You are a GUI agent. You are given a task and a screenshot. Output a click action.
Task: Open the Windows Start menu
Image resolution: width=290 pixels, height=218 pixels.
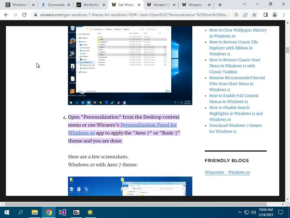(x=7, y=212)
